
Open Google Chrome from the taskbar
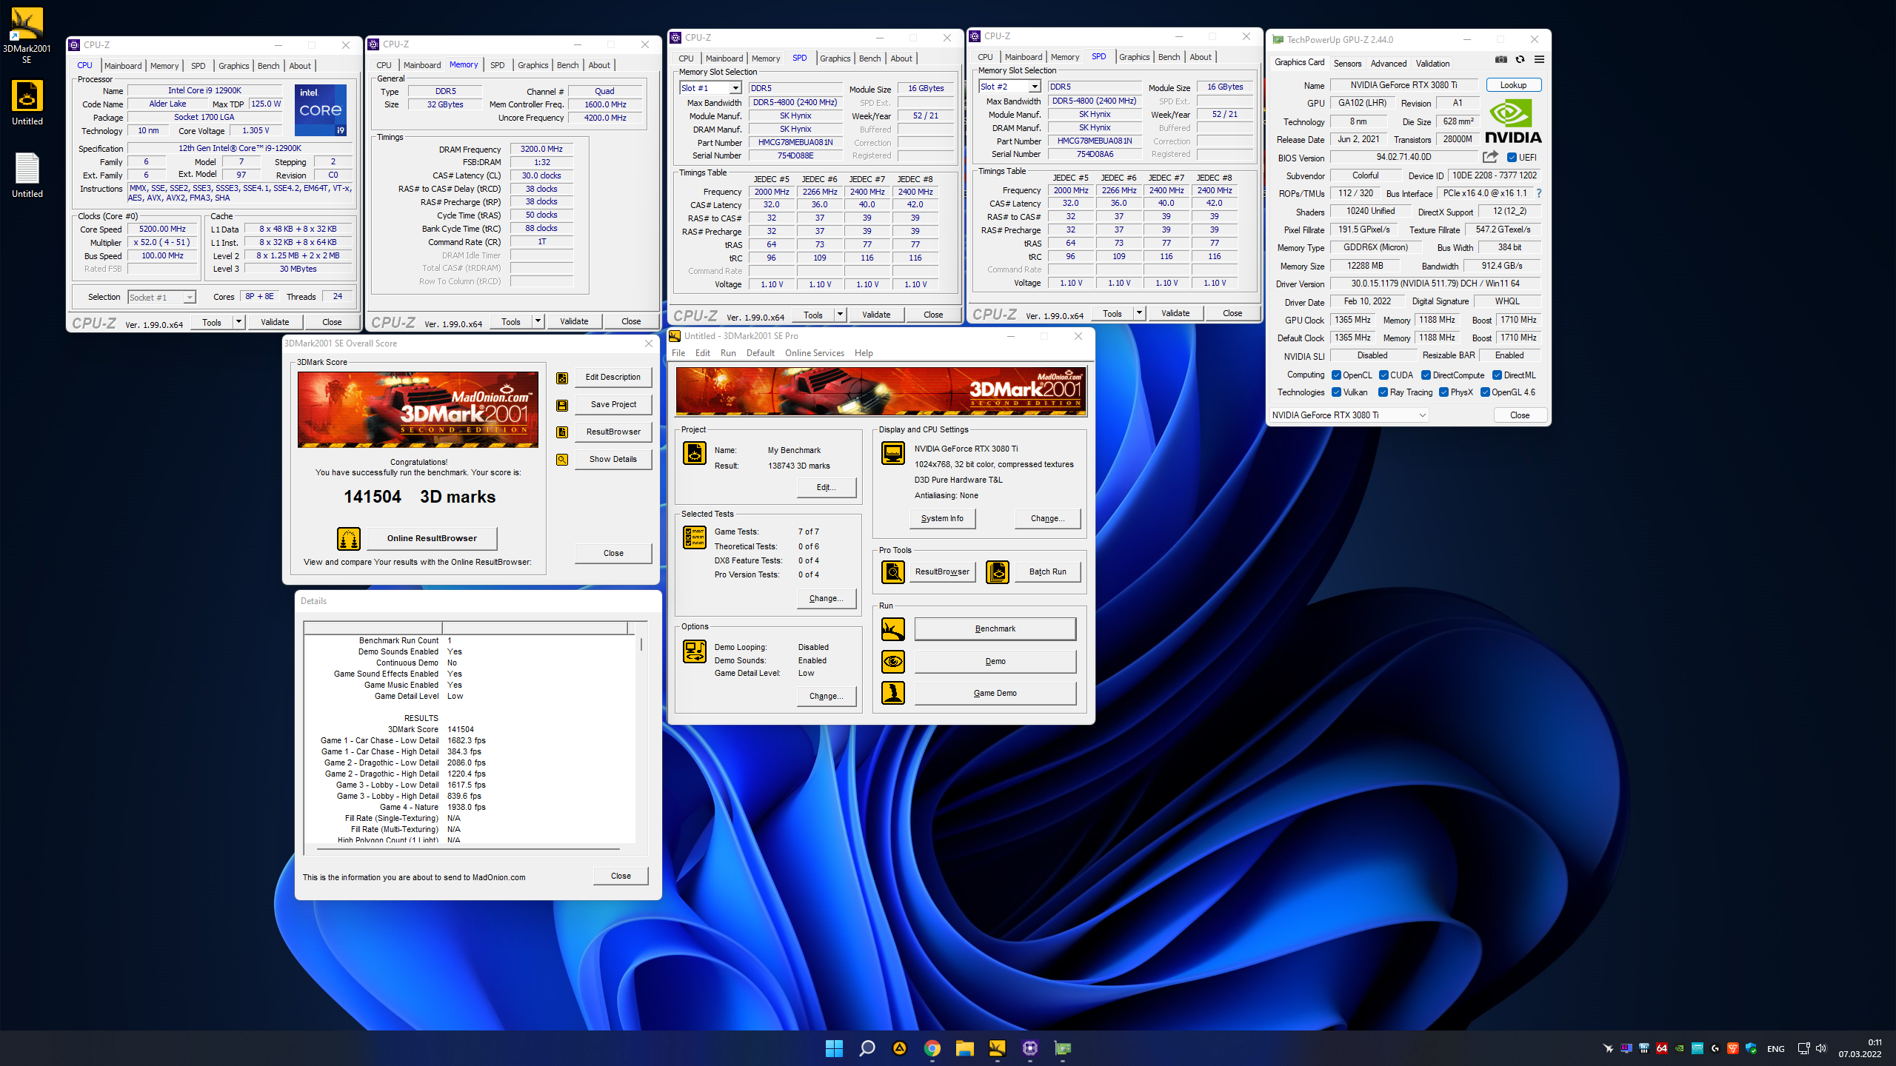pos(932,1048)
